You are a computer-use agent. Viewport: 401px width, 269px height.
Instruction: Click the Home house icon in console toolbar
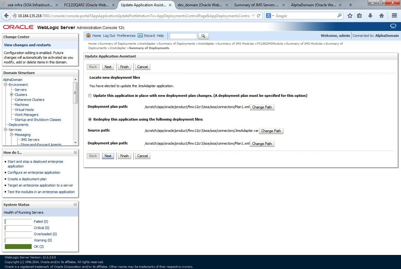coord(88,35)
